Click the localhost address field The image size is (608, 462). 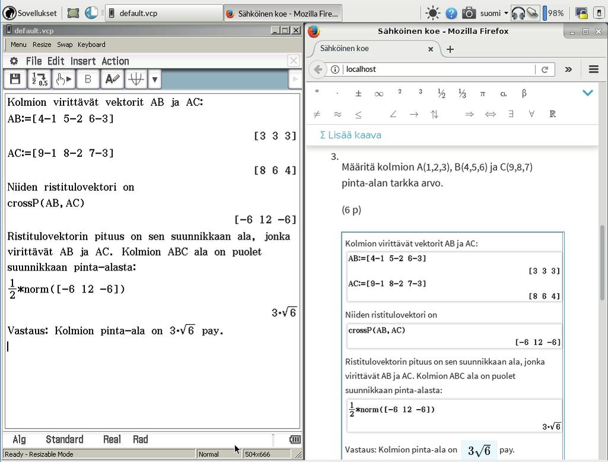point(438,70)
